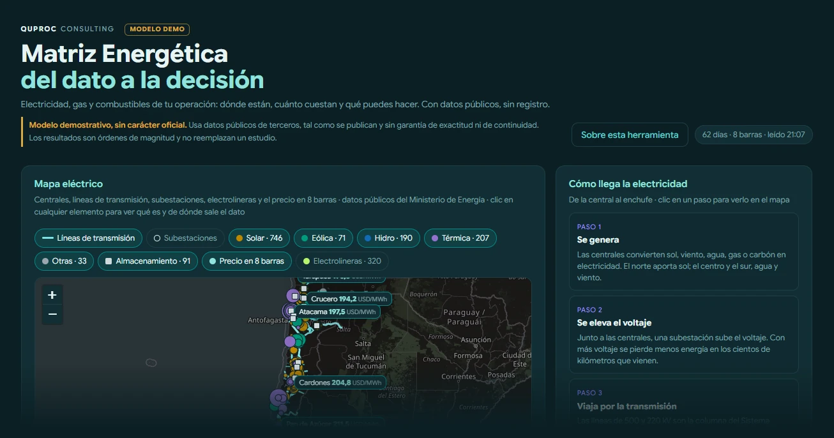Click the Asunción label on the map
Image resolution: width=834 pixels, height=438 pixels.
476,340
